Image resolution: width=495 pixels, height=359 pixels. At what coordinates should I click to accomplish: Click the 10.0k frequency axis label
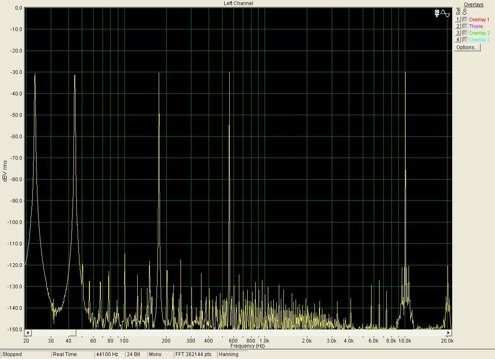[405, 341]
